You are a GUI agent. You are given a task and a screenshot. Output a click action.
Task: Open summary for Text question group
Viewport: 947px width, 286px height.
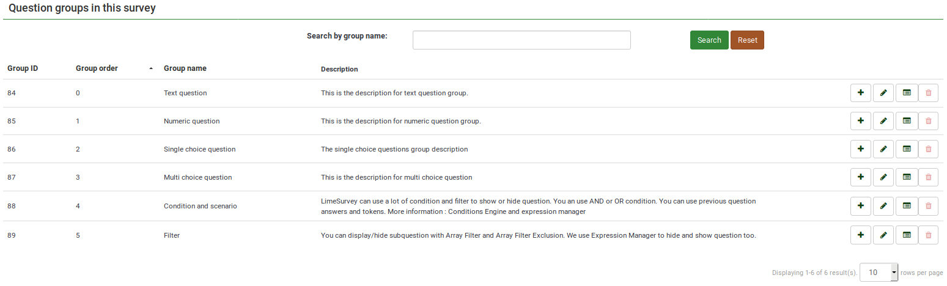(x=906, y=93)
